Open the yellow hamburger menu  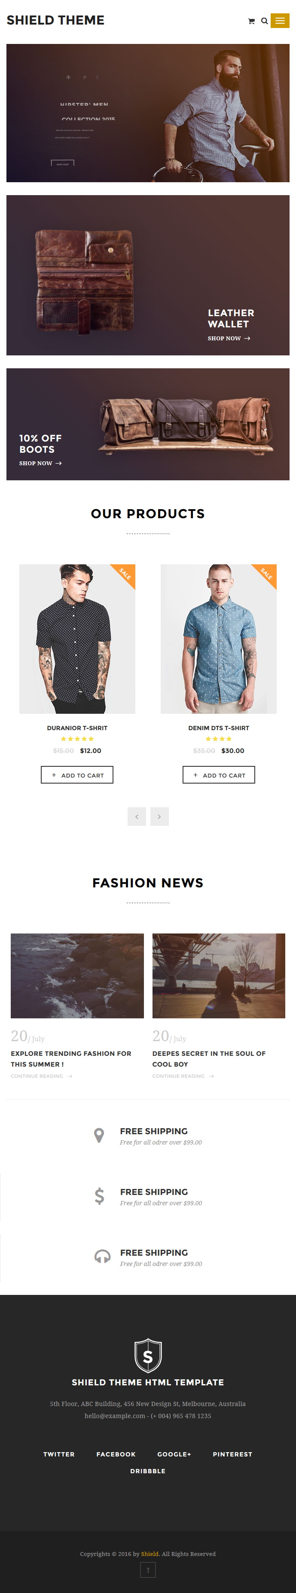280,20
